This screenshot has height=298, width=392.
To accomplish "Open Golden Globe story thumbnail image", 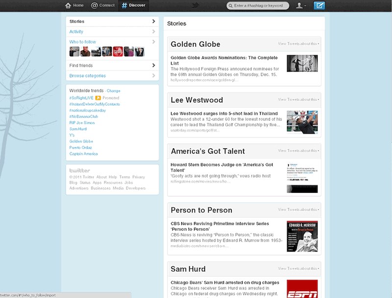I will point(302,64).
